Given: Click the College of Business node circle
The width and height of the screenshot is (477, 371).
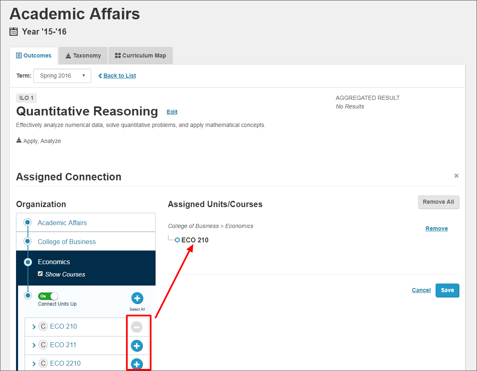Looking at the screenshot, I should point(28,241).
